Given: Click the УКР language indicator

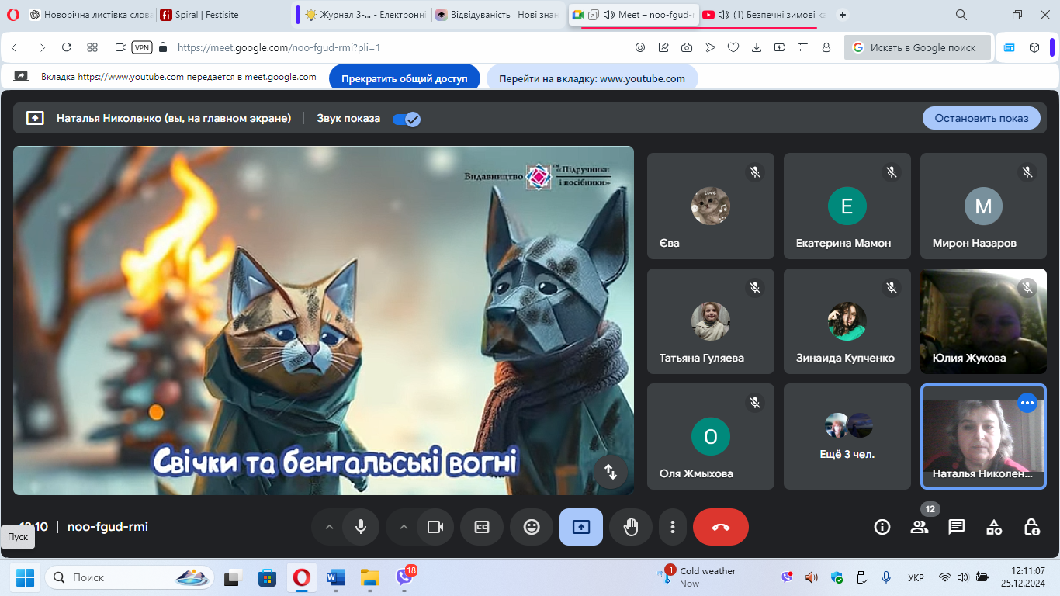Looking at the screenshot, I should point(916,577).
